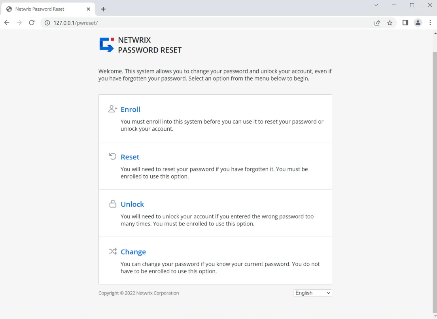Screen dimensions: 437x319
Task: Click the 'You can change your password' description
Action: 220,268
